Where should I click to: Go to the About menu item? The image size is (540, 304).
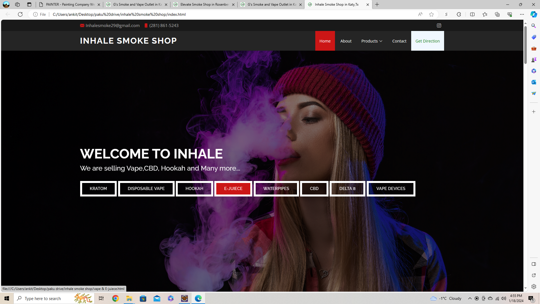tap(346, 41)
